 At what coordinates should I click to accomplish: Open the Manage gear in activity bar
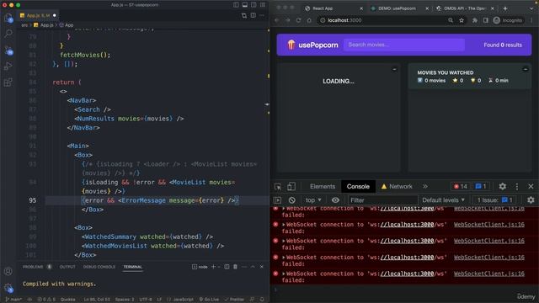[8, 287]
